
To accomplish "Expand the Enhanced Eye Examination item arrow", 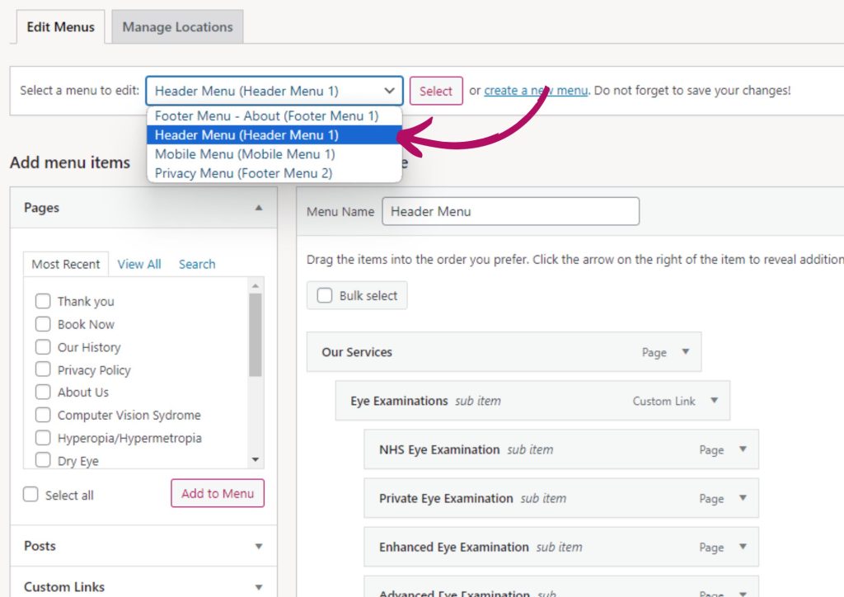I will (x=743, y=547).
